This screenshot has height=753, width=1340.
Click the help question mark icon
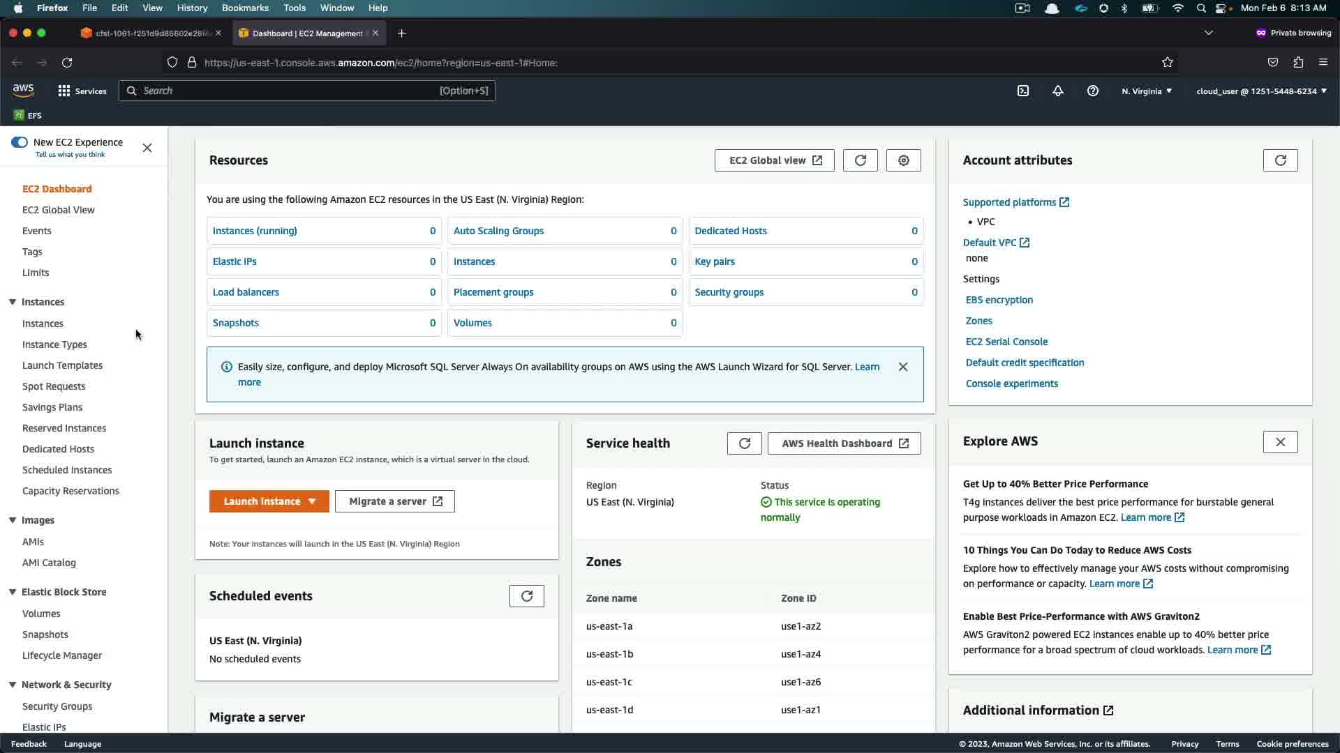[x=1093, y=91]
